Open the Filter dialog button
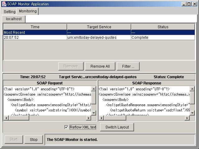The height and width of the screenshot is (149, 199). (x=128, y=66)
